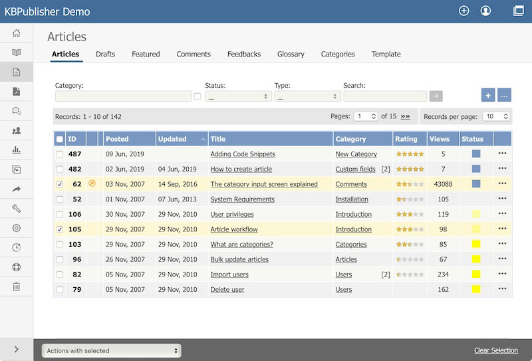
Task: Open the clock history sidebar icon
Action: (x=16, y=248)
